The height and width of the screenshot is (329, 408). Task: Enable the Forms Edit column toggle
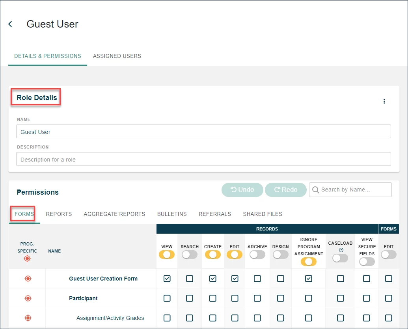(389, 255)
